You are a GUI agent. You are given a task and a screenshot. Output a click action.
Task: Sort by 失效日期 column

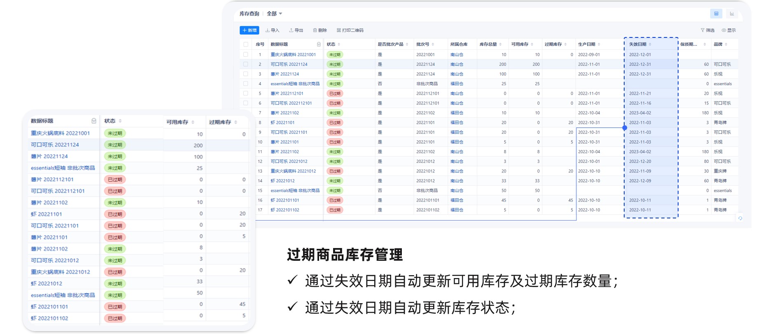pos(650,44)
